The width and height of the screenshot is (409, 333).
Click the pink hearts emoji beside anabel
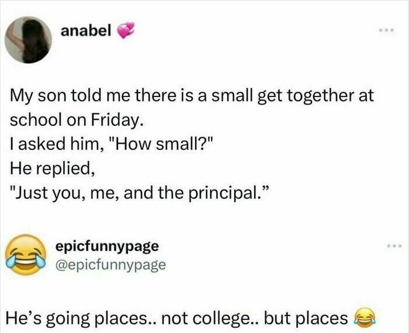click(x=126, y=30)
